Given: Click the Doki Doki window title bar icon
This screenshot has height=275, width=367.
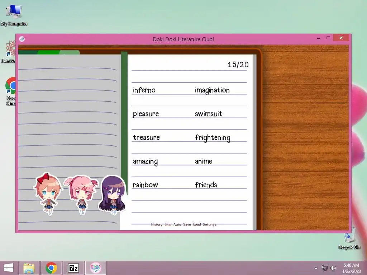Looking at the screenshot, I should [22, 39].
